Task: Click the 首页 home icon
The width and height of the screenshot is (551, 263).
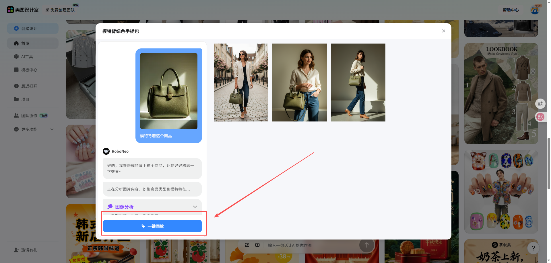Action: coord(16,43)
